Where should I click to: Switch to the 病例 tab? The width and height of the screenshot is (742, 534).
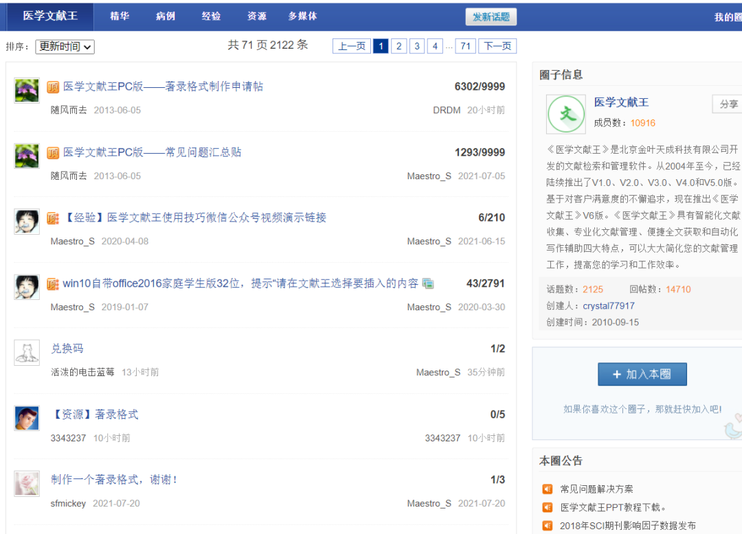click(x=166, y=16)
